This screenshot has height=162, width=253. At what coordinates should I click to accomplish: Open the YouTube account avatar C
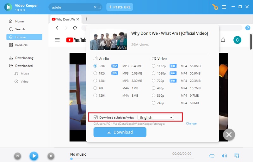click(x=237, y=40)
